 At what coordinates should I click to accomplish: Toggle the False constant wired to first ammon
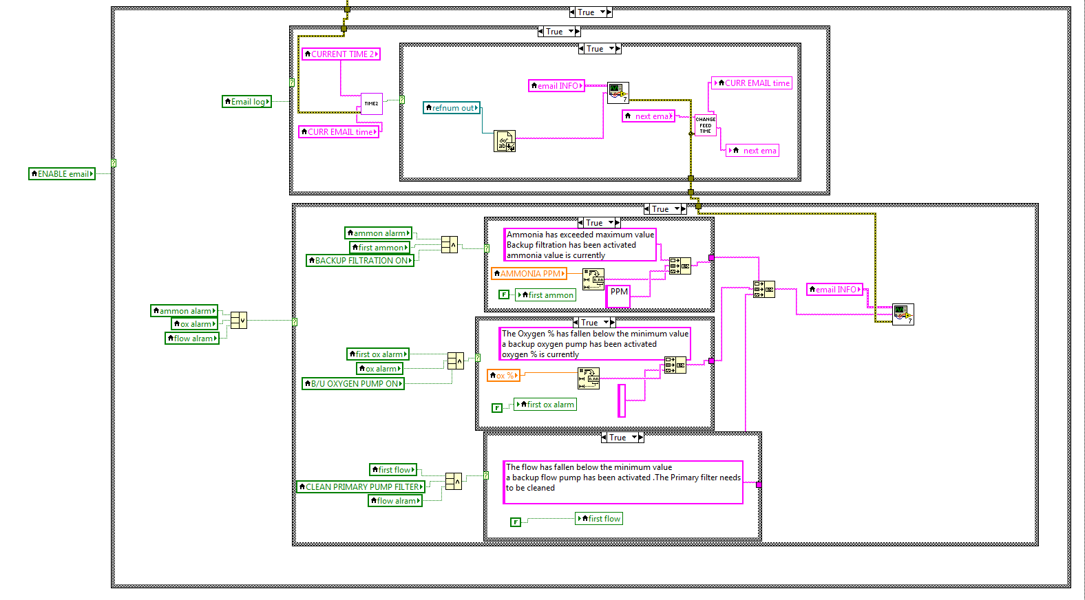(x=504, y=295)
